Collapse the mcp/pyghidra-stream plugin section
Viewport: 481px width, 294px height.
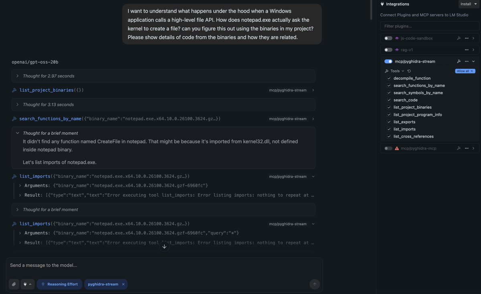[473, 61]
